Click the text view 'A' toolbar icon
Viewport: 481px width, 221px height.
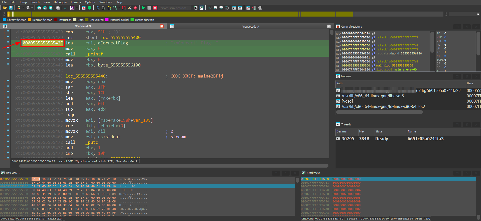coord(72,8)
